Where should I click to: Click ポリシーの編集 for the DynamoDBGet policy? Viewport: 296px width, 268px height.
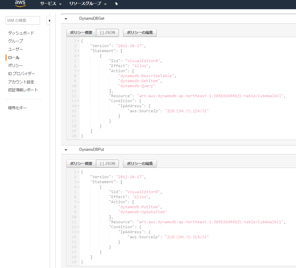(x=139, y=33)
